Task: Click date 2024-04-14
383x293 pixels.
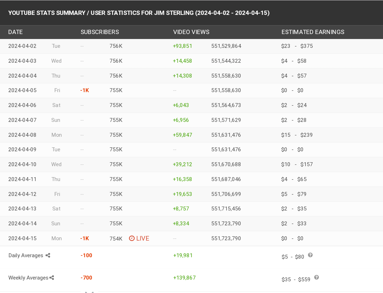Action: [22, 224]
